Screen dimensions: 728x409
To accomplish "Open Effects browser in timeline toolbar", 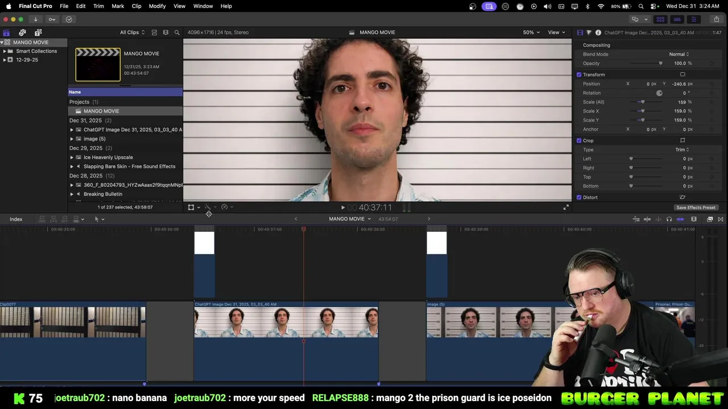I will [710, 219].
